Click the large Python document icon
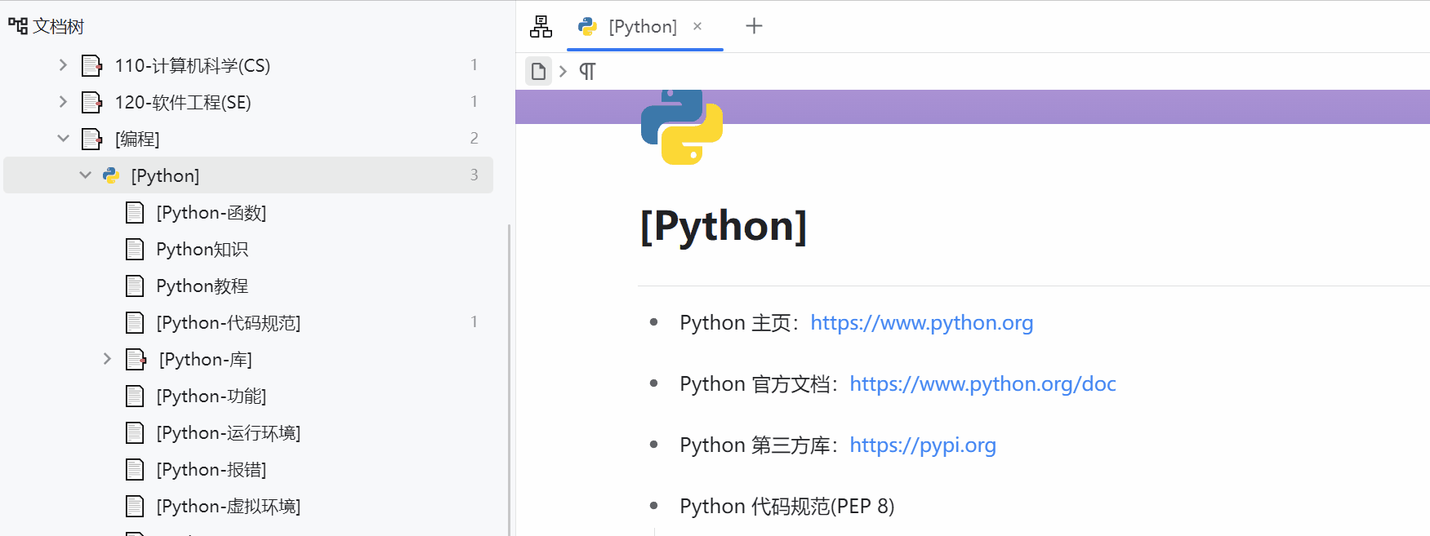The width and height of the screenshot is (1430, 536). click(x=682, y=126)
